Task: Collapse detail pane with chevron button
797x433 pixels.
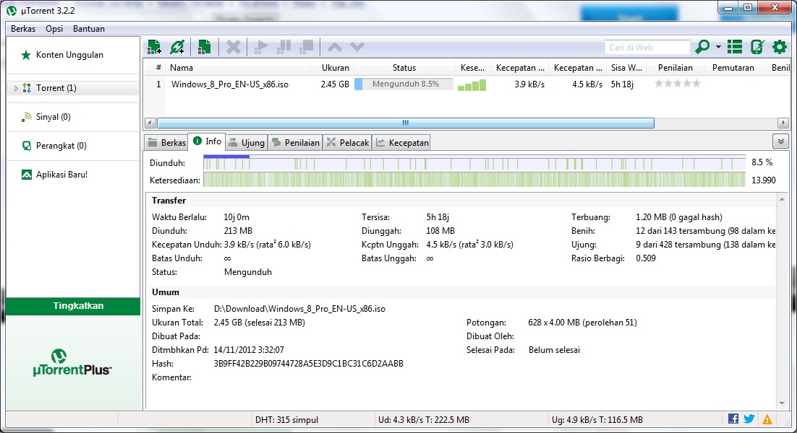Action: point(781,141)
